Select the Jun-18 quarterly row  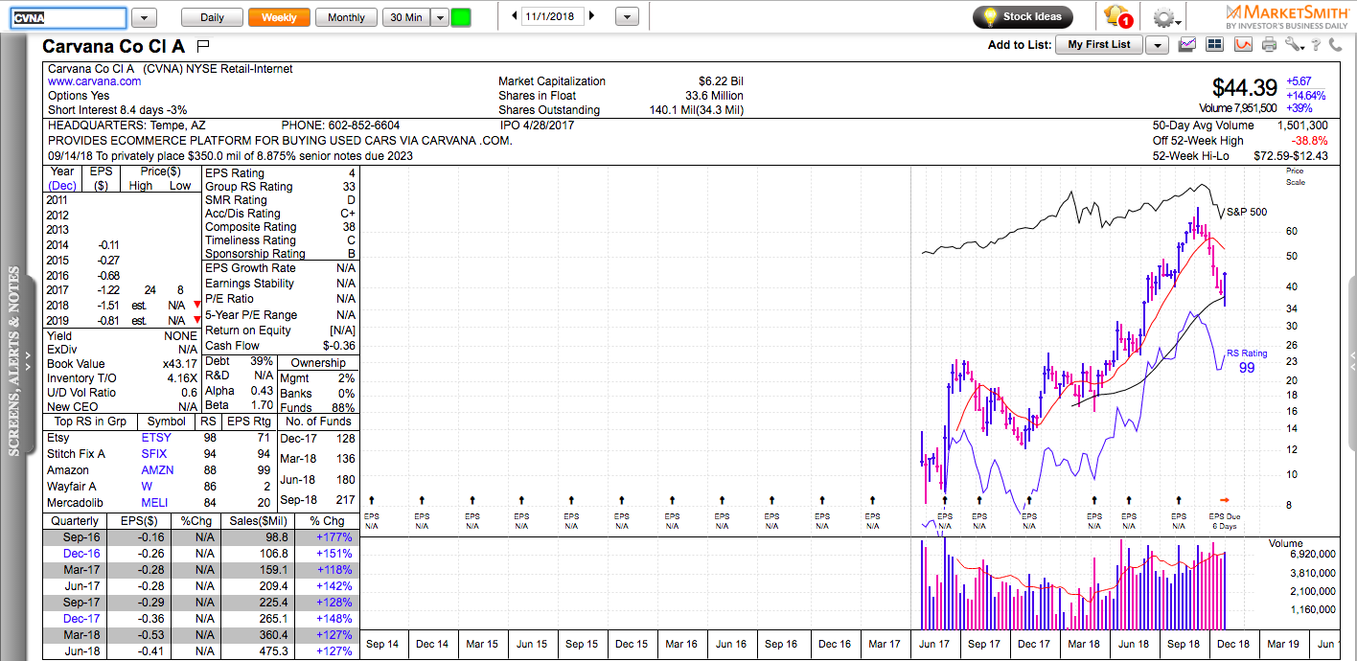200,651
